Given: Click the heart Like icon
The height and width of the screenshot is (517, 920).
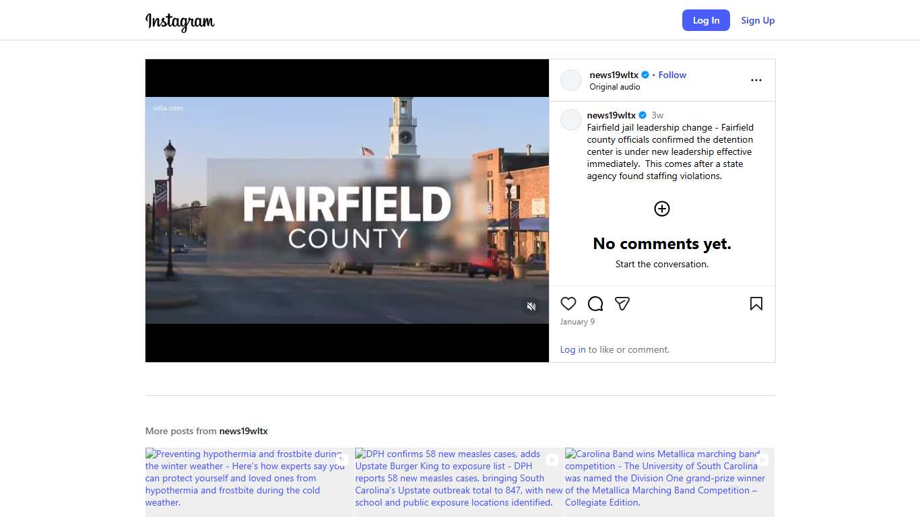Looking at the screenshot, I should [x=568, y=304].
